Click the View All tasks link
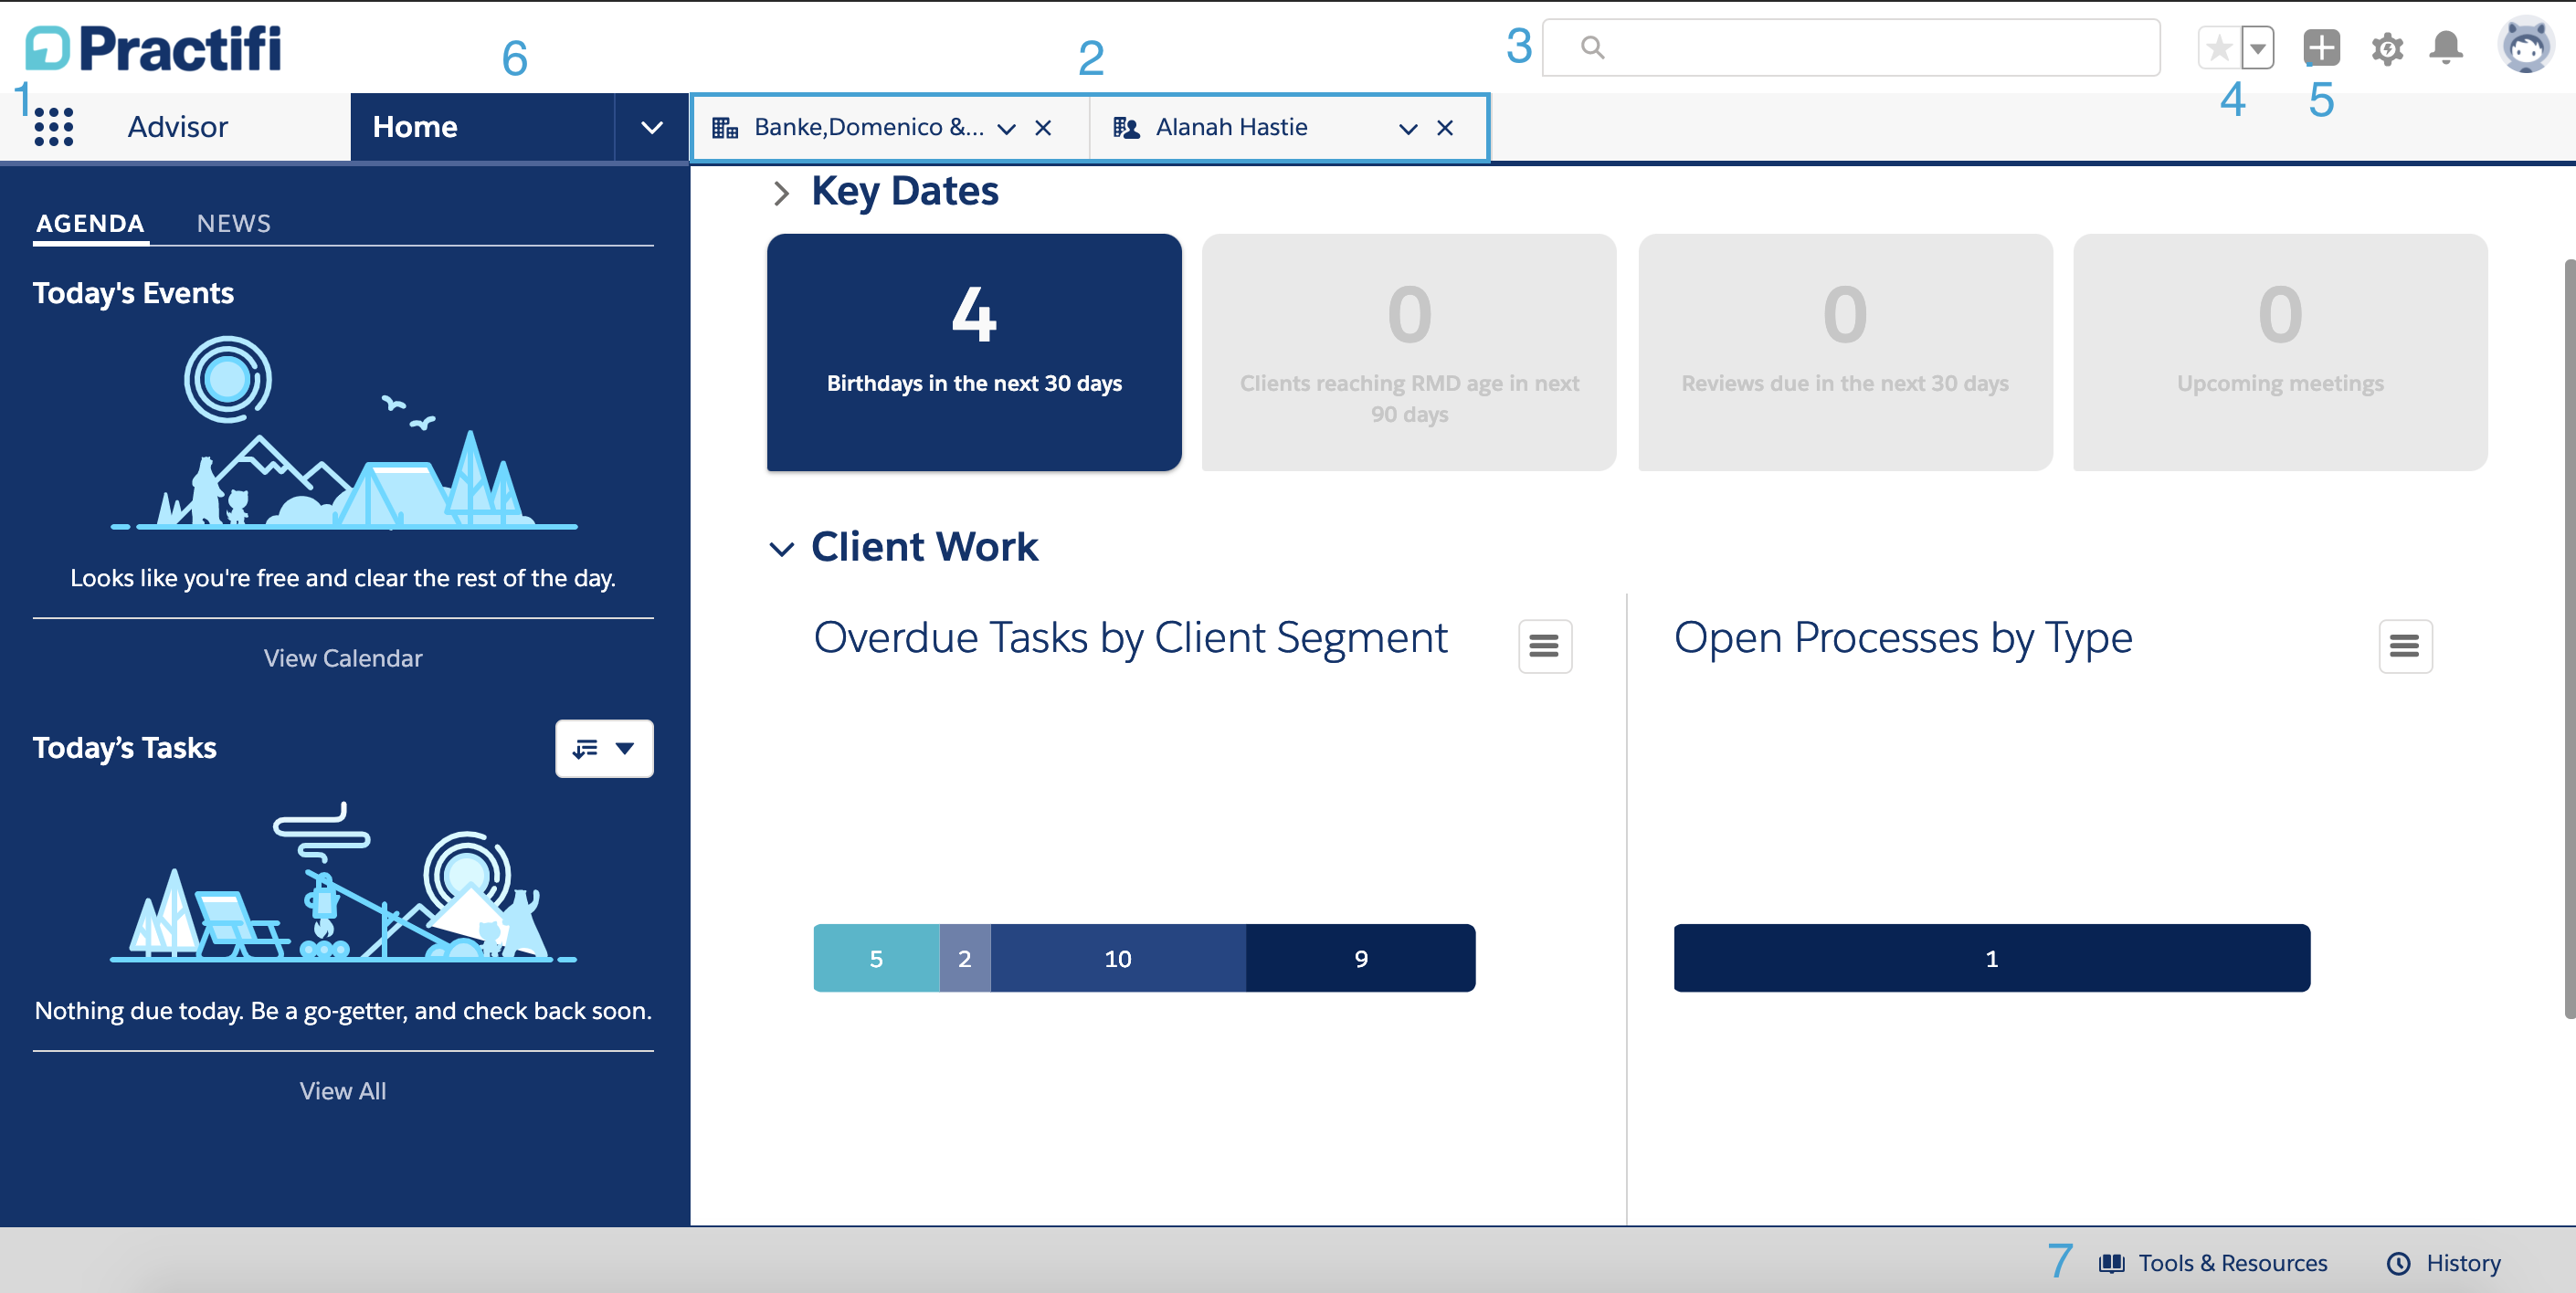The image size is (2576, 1293). click(x=343, y=1091)
